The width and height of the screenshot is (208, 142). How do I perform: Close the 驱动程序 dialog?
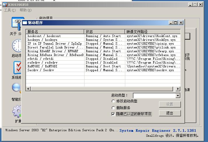pyautogui.click(x=181, y=23)
